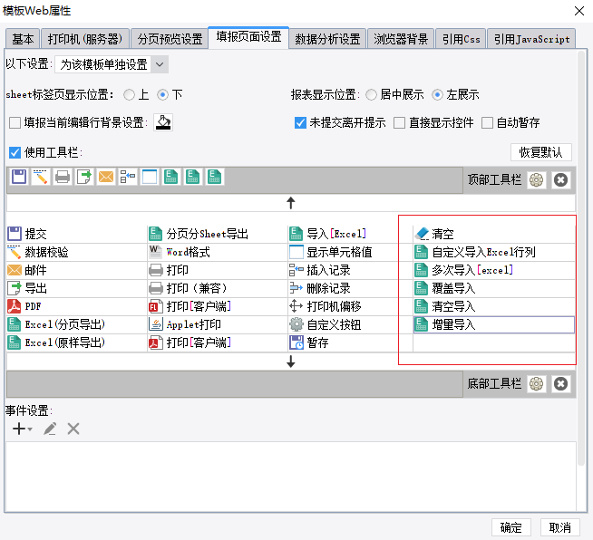Screen dimensions: 593x540
Task: Open the row background color picker
Action: tap(163, 122)
